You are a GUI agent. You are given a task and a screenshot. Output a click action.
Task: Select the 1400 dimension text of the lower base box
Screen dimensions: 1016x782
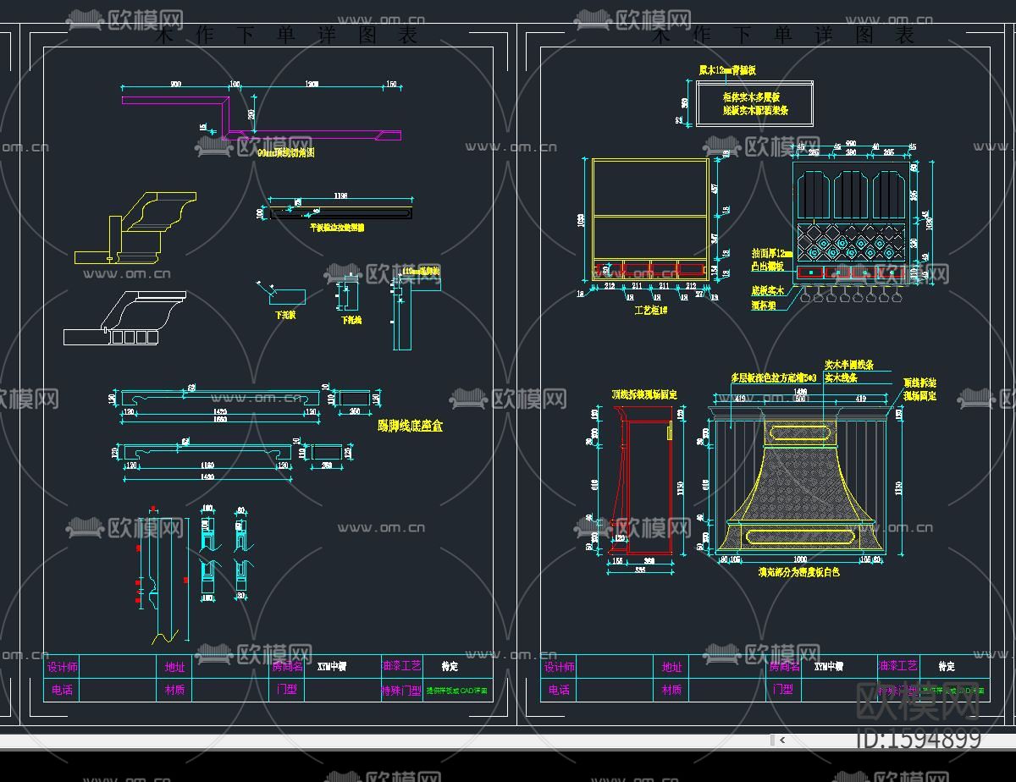(207, 478)
